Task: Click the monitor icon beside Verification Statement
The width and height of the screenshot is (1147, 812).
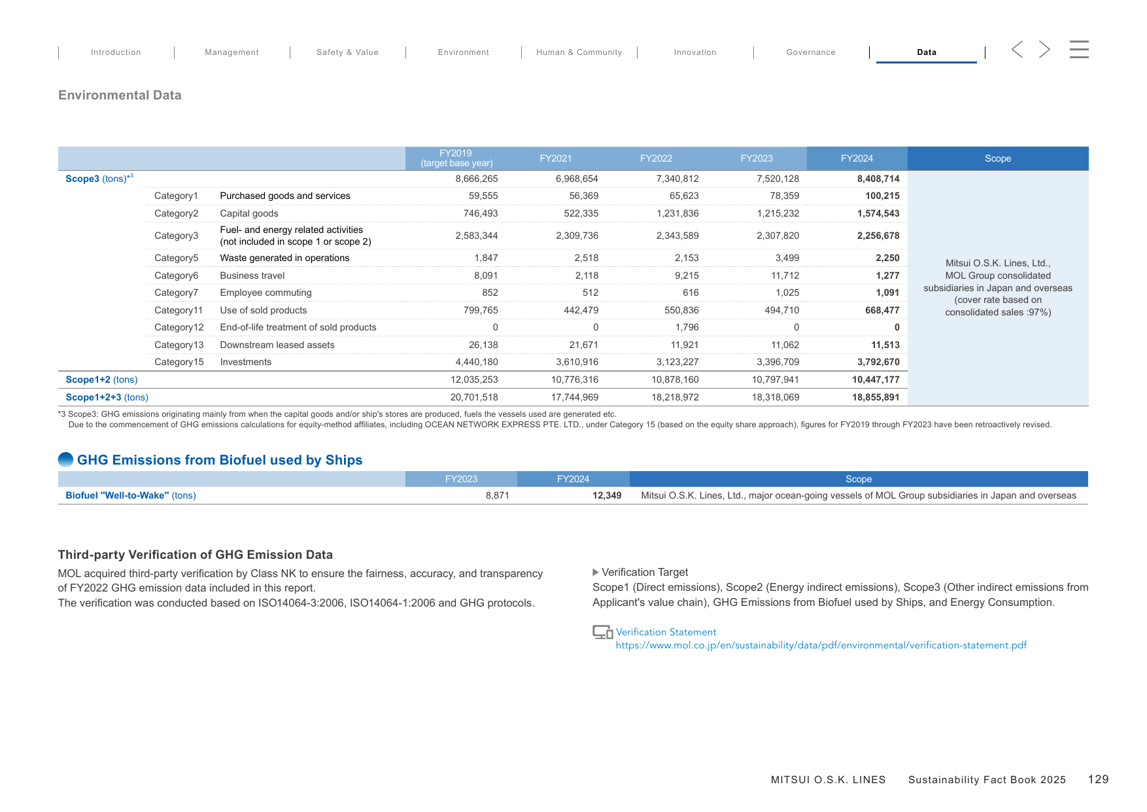Action: click(x=602, y=632)
